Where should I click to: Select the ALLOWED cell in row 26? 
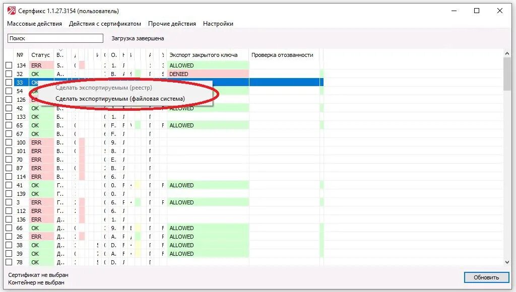[x=208, y=237]
